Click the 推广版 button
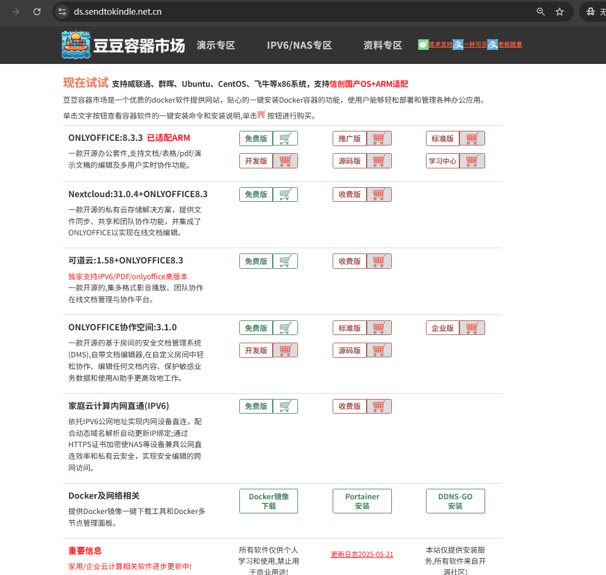Screen dimensions: 606x575 [350, 138]
